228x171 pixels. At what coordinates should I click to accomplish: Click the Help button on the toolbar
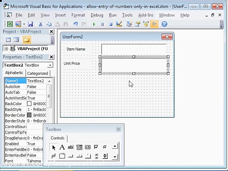click(164, 24)
